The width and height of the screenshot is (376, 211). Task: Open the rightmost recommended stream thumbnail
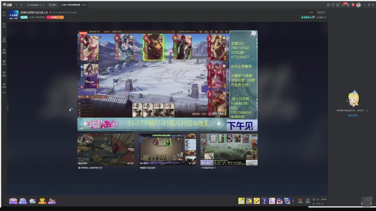click(x=229, y=149)
